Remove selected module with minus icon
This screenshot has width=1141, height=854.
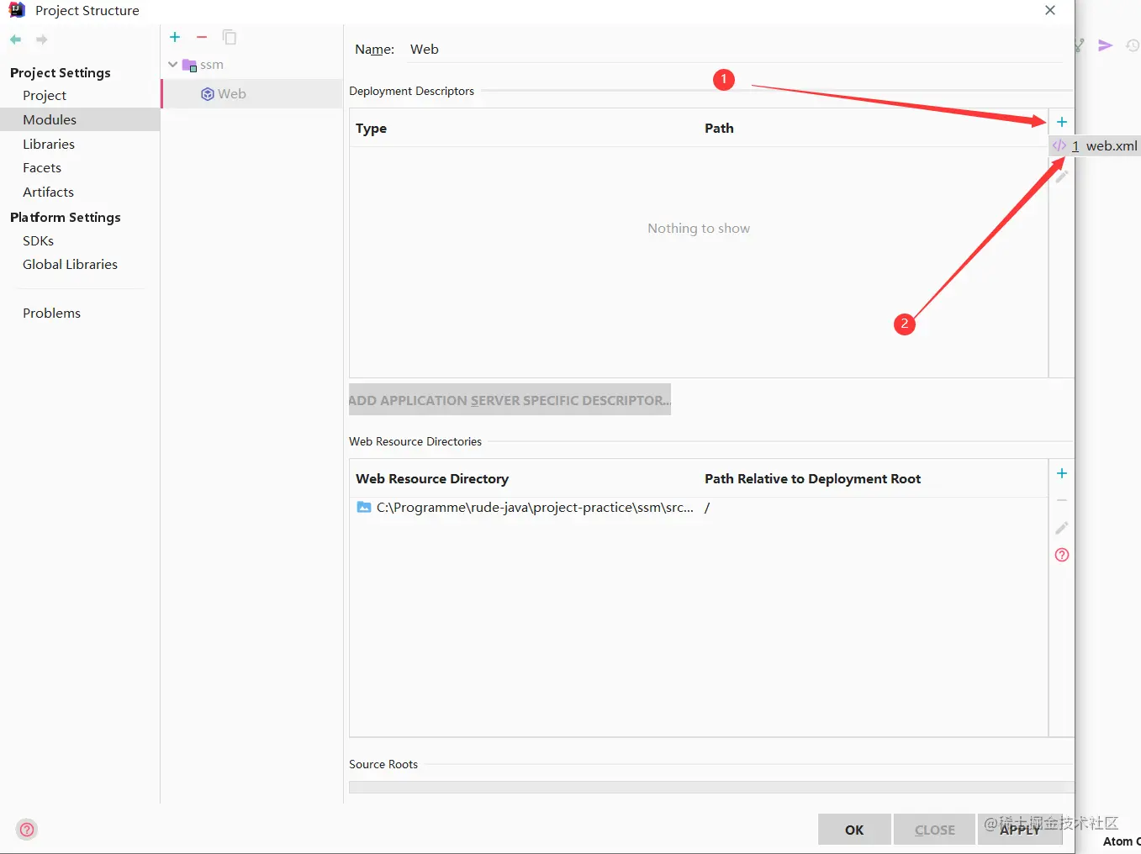point(202,37)
